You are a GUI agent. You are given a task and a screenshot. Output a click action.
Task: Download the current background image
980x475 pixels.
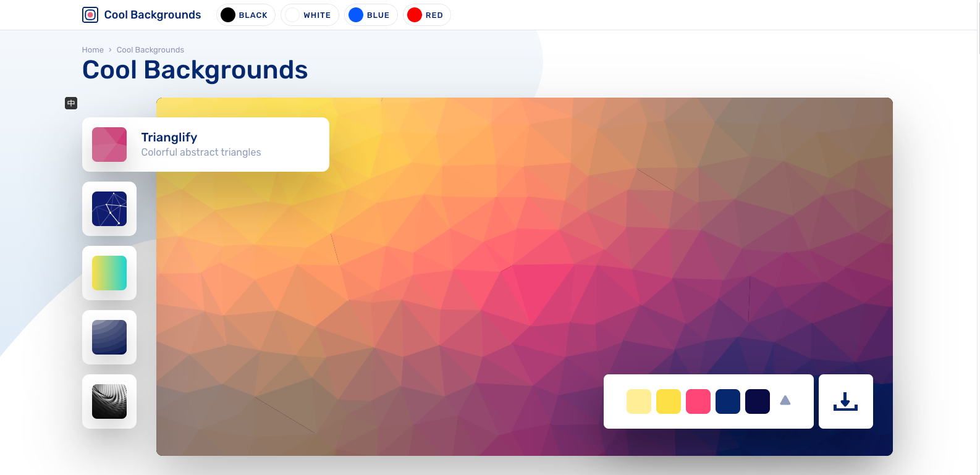[845, 401]
